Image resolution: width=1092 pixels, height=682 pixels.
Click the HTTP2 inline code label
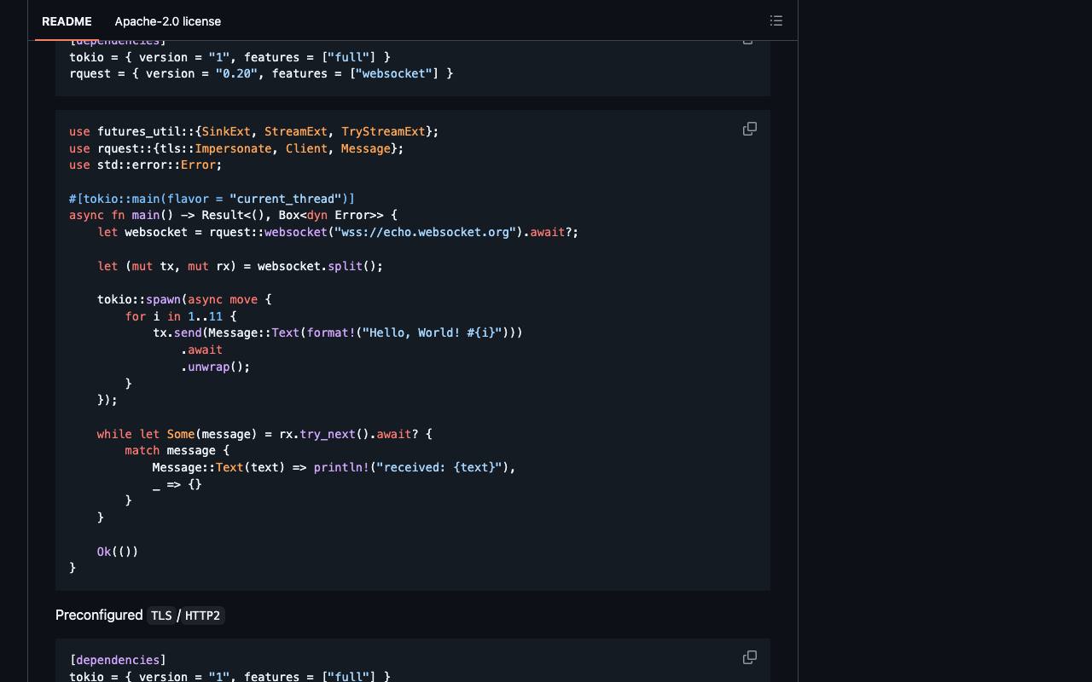202,616
